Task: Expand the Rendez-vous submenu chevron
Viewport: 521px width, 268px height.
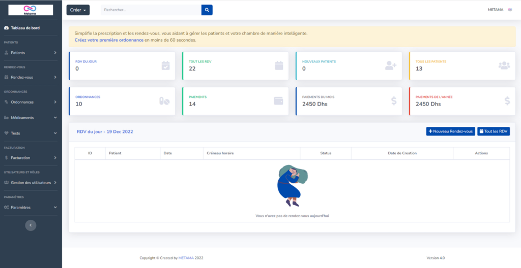Action: [55, 77]
